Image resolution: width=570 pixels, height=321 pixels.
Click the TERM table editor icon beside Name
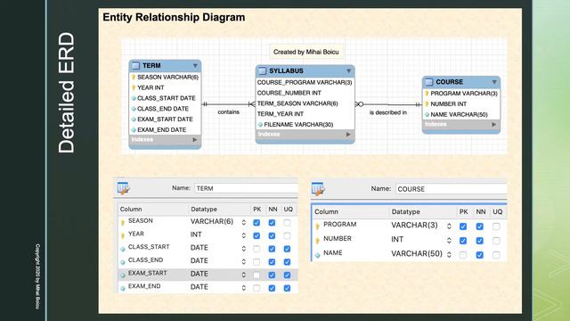point(123,188)
